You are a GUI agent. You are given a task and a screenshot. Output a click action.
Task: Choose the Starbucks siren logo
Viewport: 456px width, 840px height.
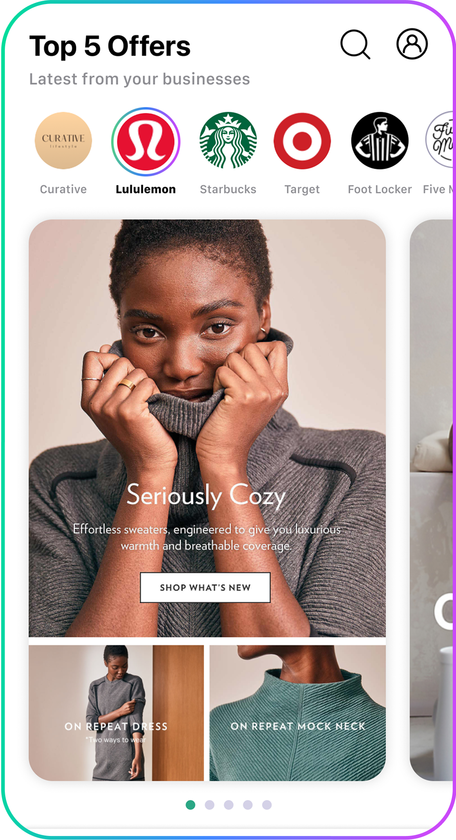click(x=228, y=140)
